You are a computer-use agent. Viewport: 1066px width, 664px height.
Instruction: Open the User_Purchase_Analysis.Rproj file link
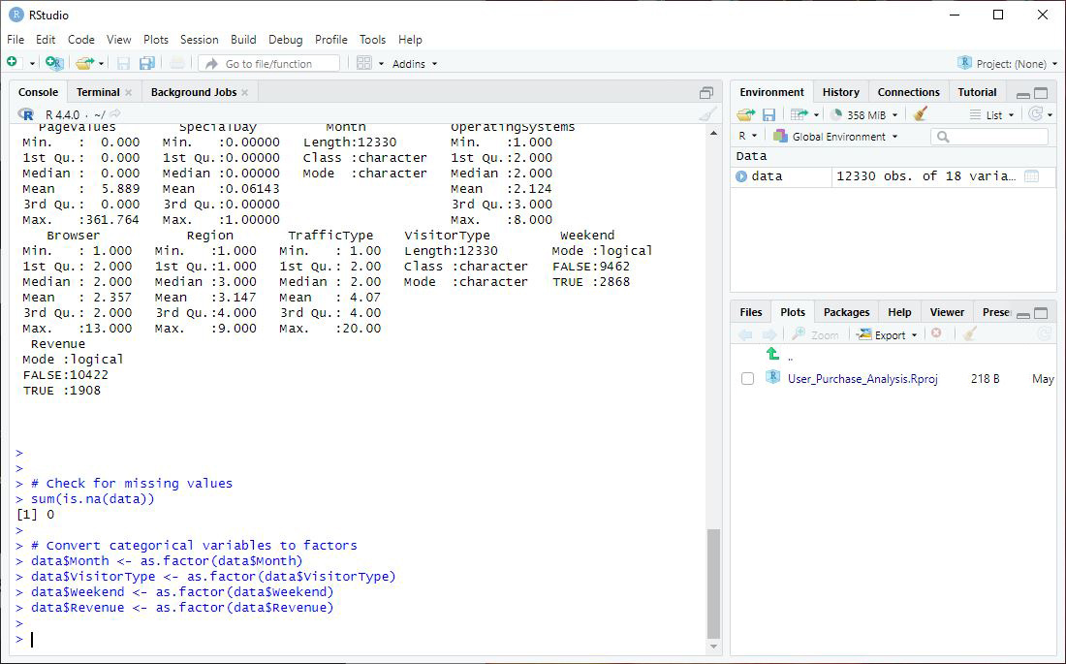[862, 379]
